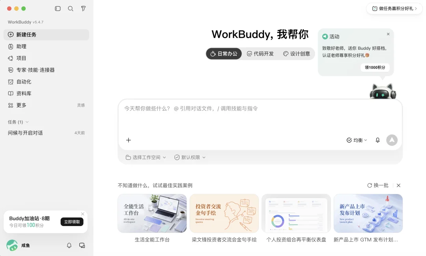Viewport: 426px width, 256px height.
Task: Click microphone voice input icon
Action: 377,140
